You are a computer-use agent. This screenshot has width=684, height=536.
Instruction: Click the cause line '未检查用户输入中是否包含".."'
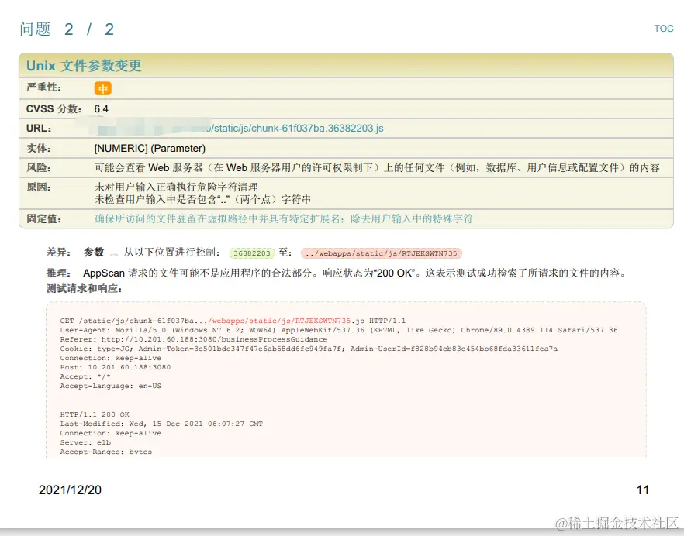(203, 200)
